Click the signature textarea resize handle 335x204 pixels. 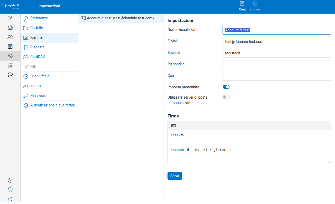330,162
